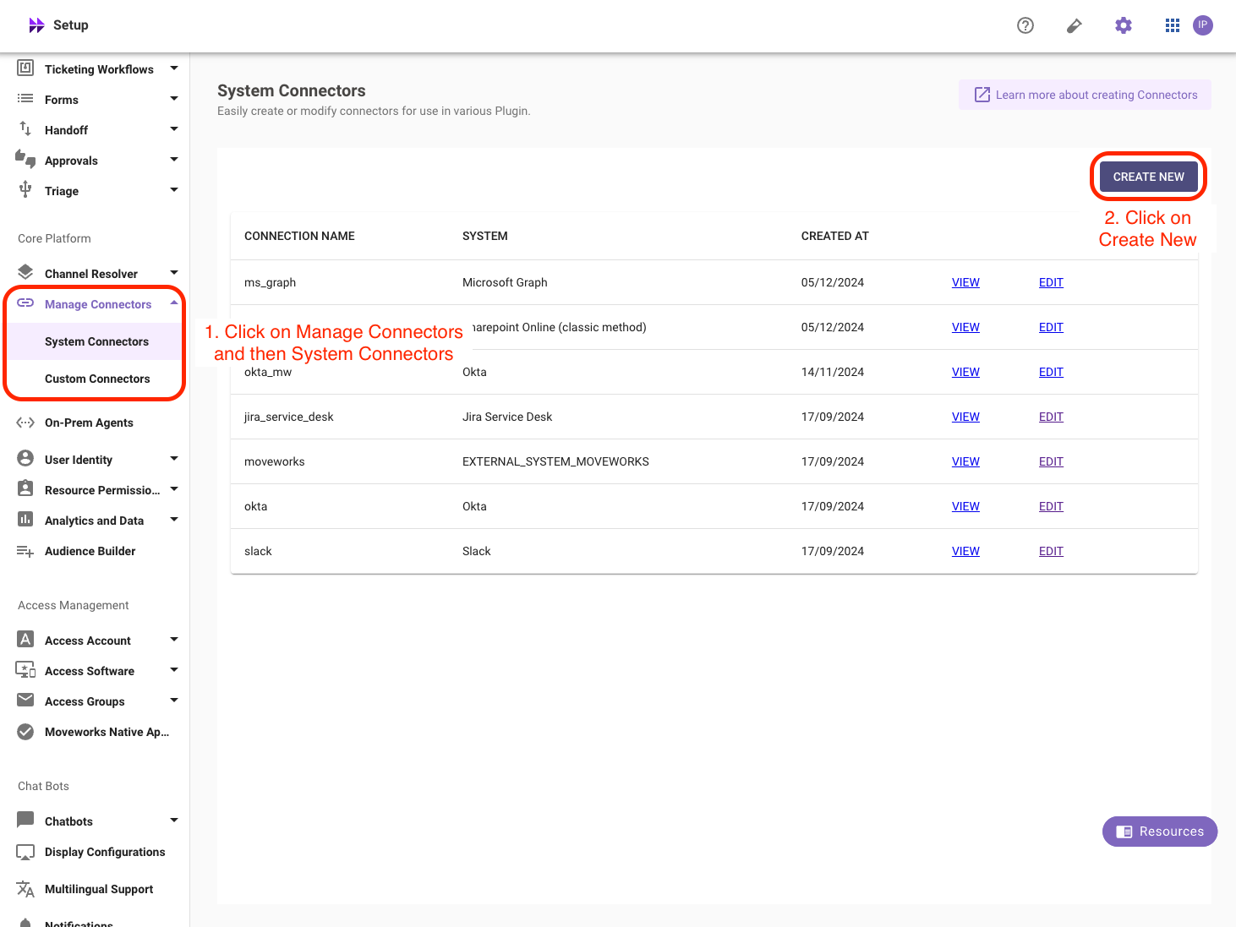Open the apps grid icon
The width and height of the screenshot is (1236, 927).
[x=1173, y=25]
